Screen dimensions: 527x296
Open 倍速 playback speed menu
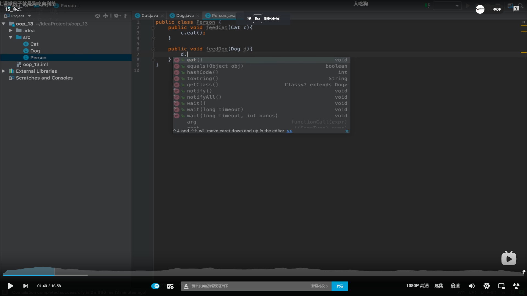tap(455, 286)
